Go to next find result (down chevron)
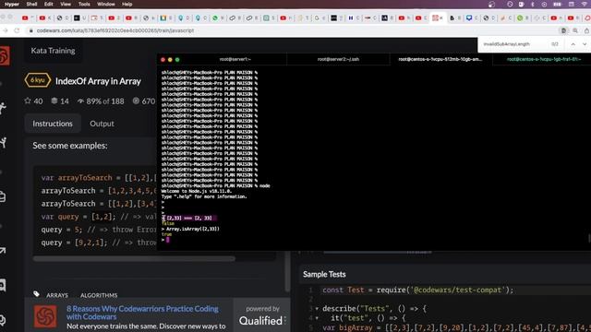The width and height of the screenshot is (591, 332). (x=585, y=44)
